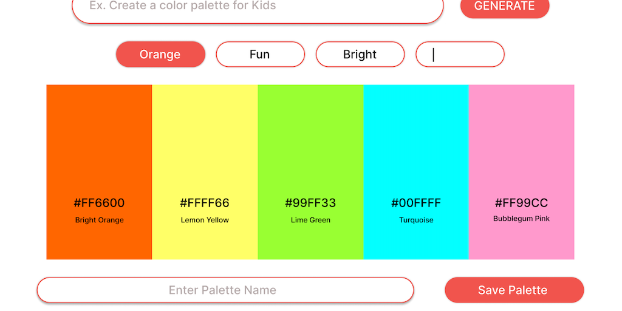This screenshot has width=622, height=311.
Task: Pick the Bubblegum Pink color swatch
Action: (521, 140)
